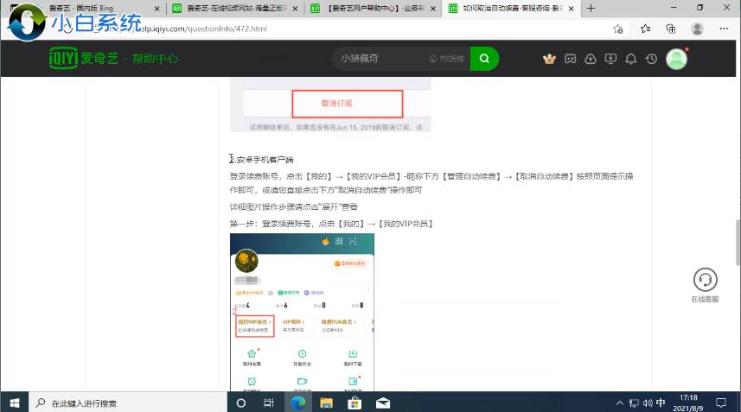741x412 pixels.
Task: Click the 取消订阅 screenshot image
Action: (330, 105)
